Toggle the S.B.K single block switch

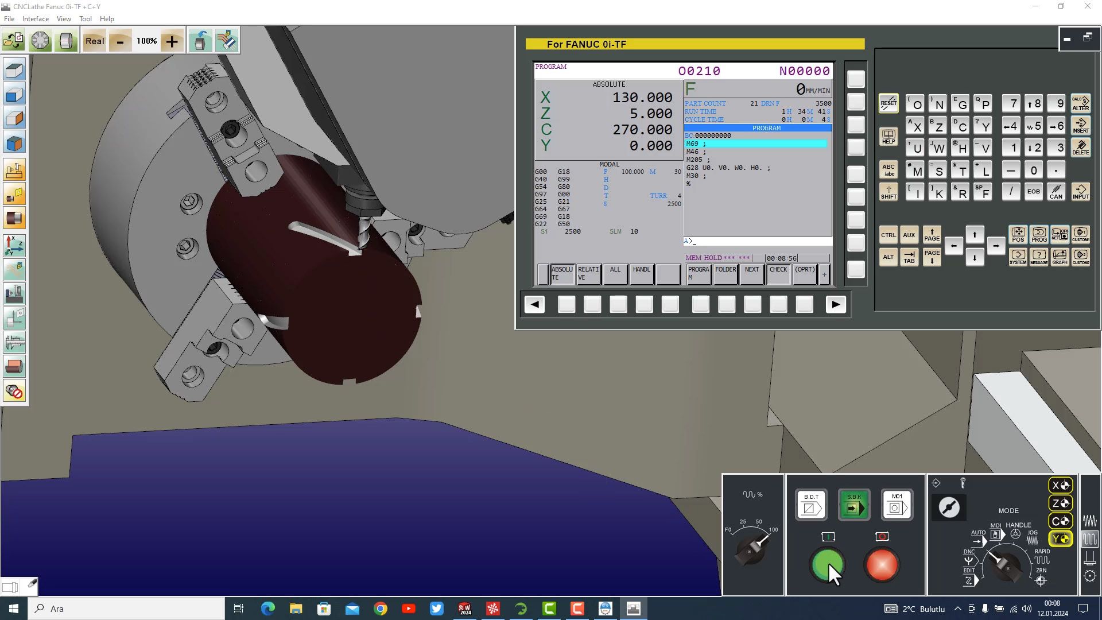click(854, 505)
